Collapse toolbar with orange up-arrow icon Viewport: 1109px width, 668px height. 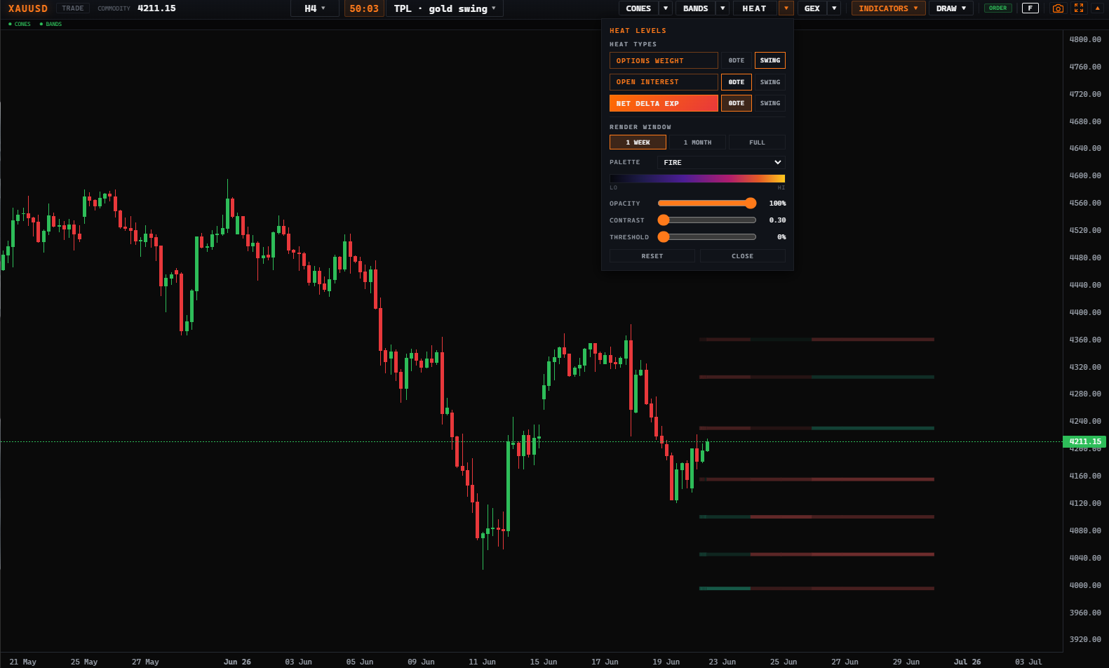(x=1098, y=8)
